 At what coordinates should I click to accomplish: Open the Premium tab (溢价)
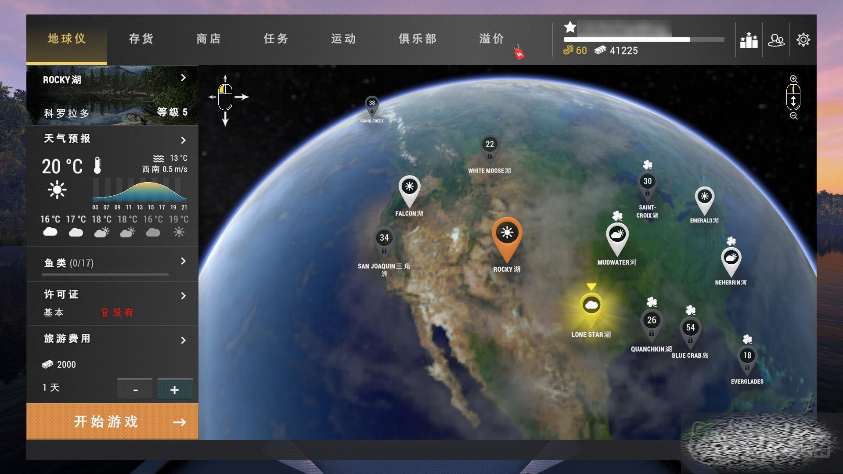pos(492,39)
